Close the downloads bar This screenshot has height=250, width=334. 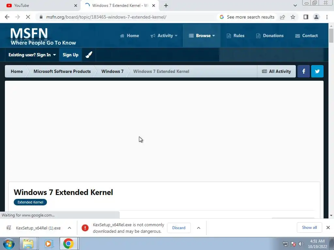pos(328,228)
